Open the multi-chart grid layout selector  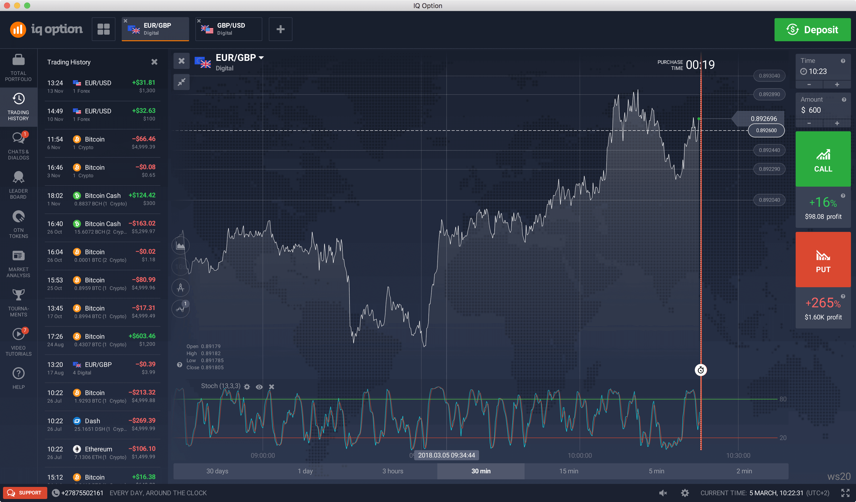[104, 29]
